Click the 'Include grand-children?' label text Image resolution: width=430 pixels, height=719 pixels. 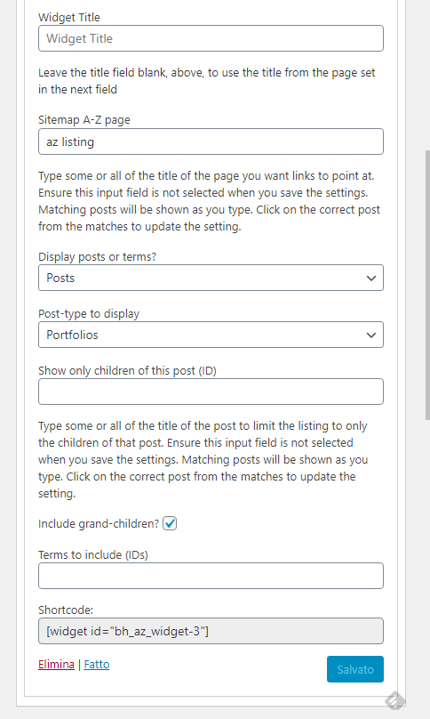click(99, 523)
